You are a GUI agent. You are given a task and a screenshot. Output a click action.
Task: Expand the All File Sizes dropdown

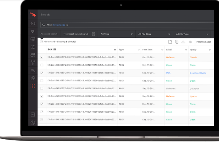pyautogui.click(x=154, y=34)
